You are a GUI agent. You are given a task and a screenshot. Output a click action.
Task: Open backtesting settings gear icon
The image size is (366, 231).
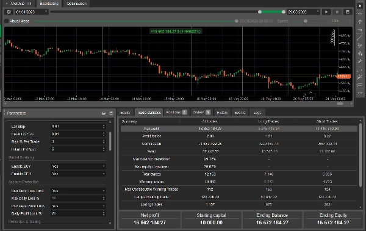point(9,12)
